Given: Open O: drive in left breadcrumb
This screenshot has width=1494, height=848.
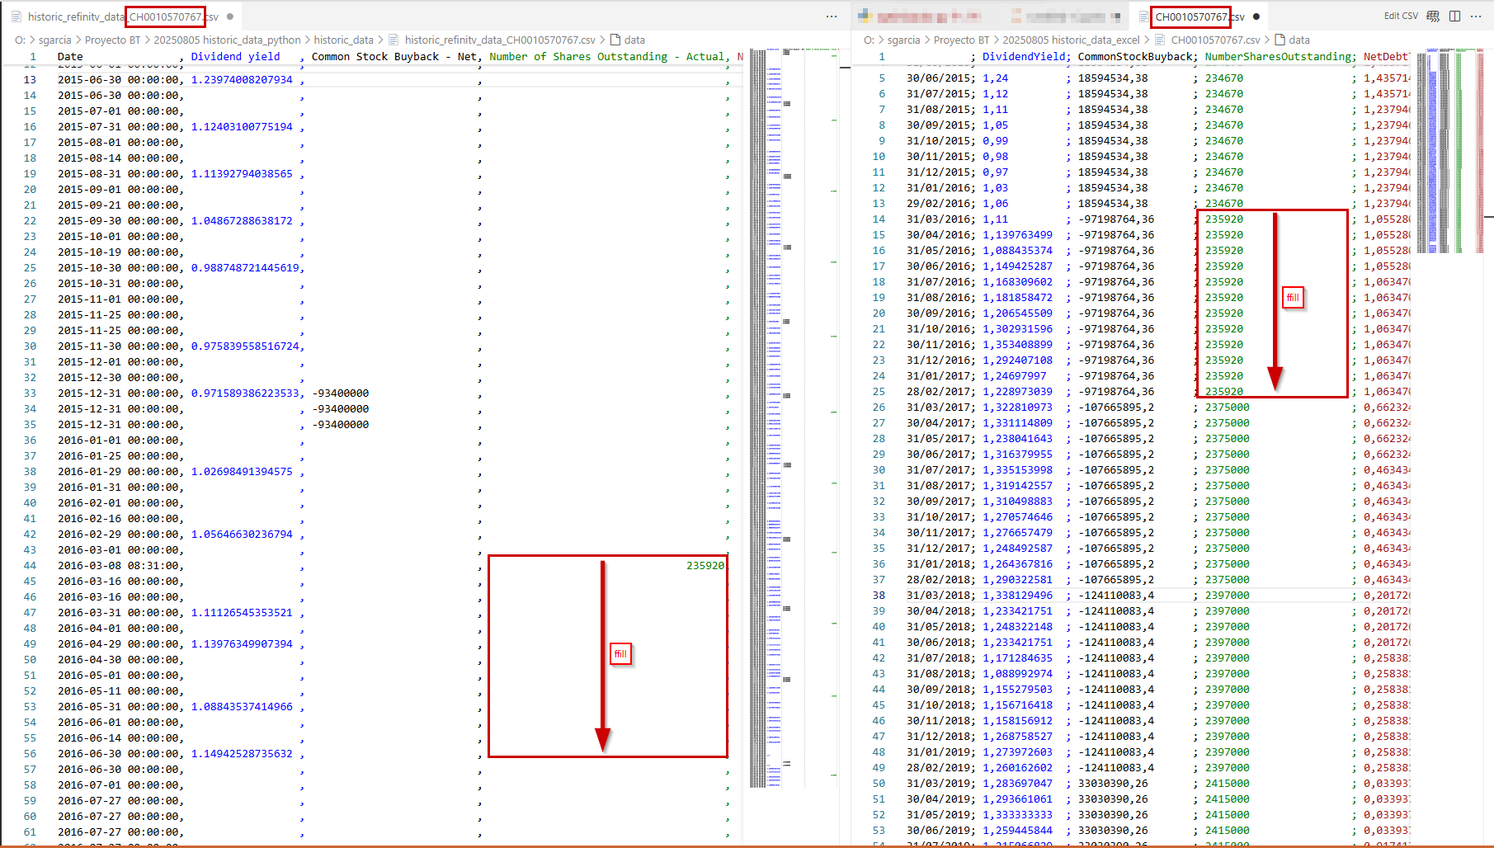Looking at the screenshot, I should tap(20, 40).
